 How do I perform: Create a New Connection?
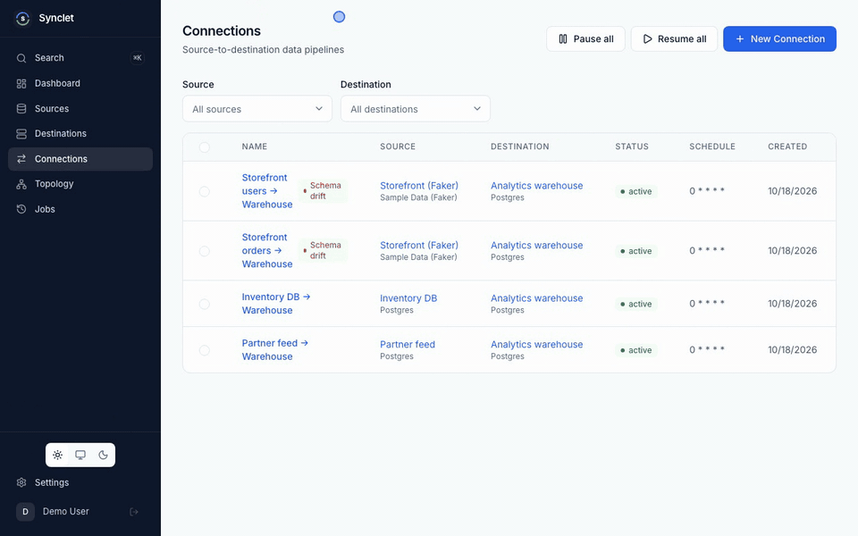[x=779, y=38]
